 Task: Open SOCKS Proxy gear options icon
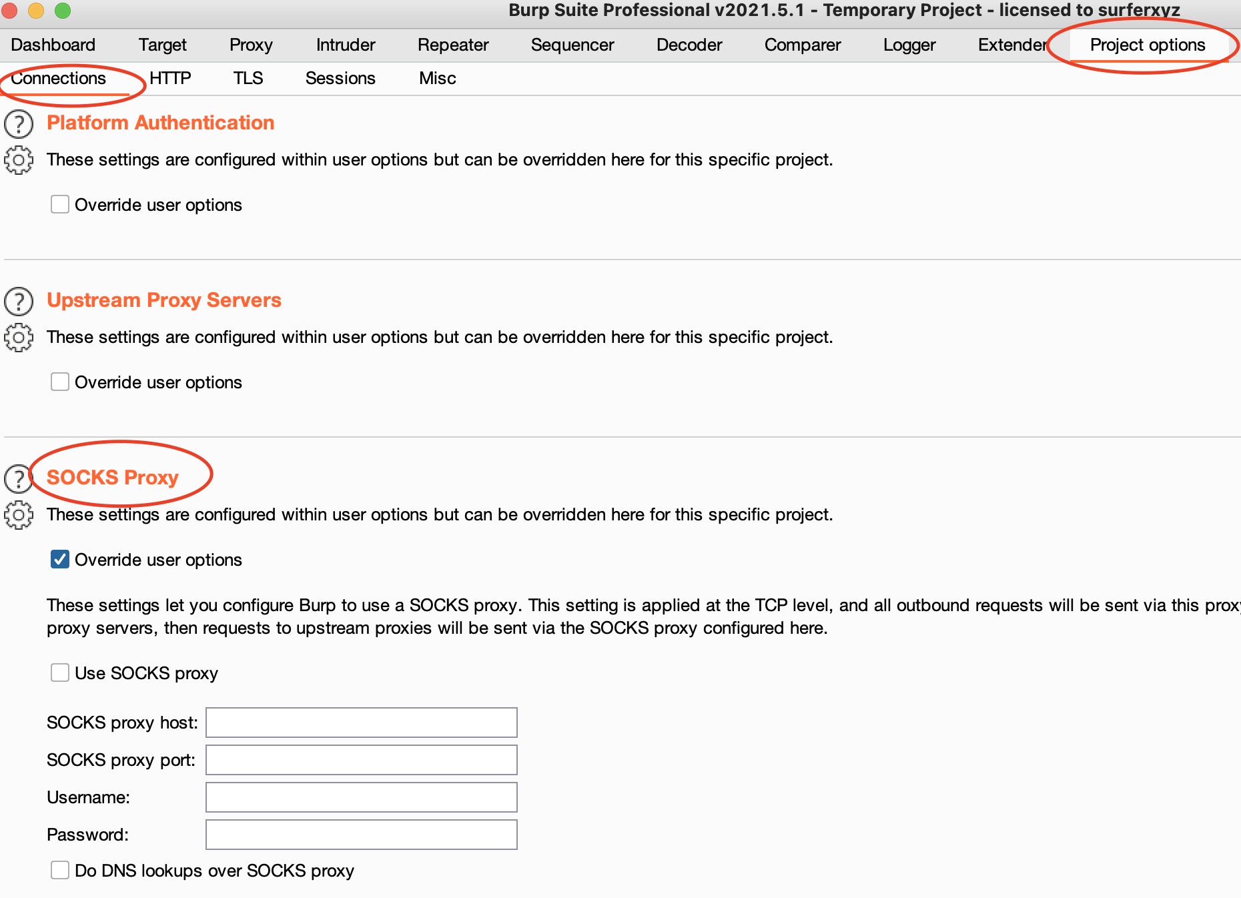click(19, 515)
